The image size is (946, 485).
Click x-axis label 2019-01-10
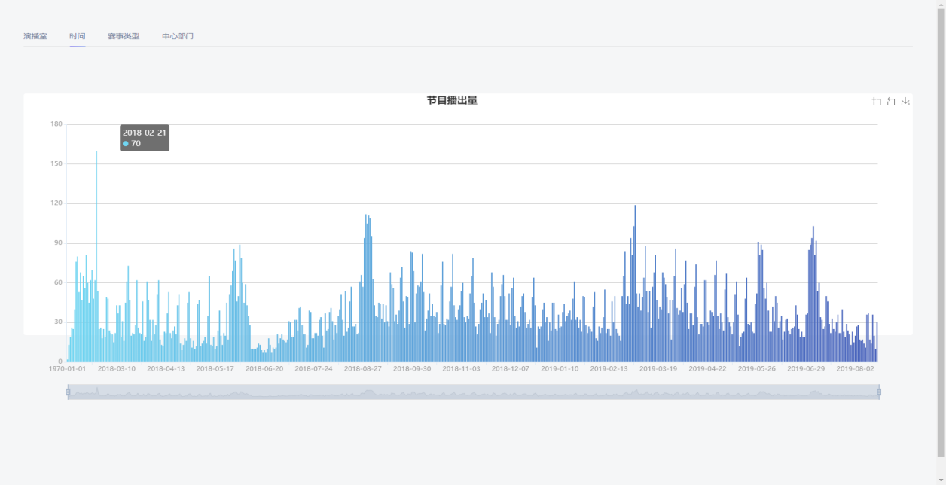(x=560, y=369)
